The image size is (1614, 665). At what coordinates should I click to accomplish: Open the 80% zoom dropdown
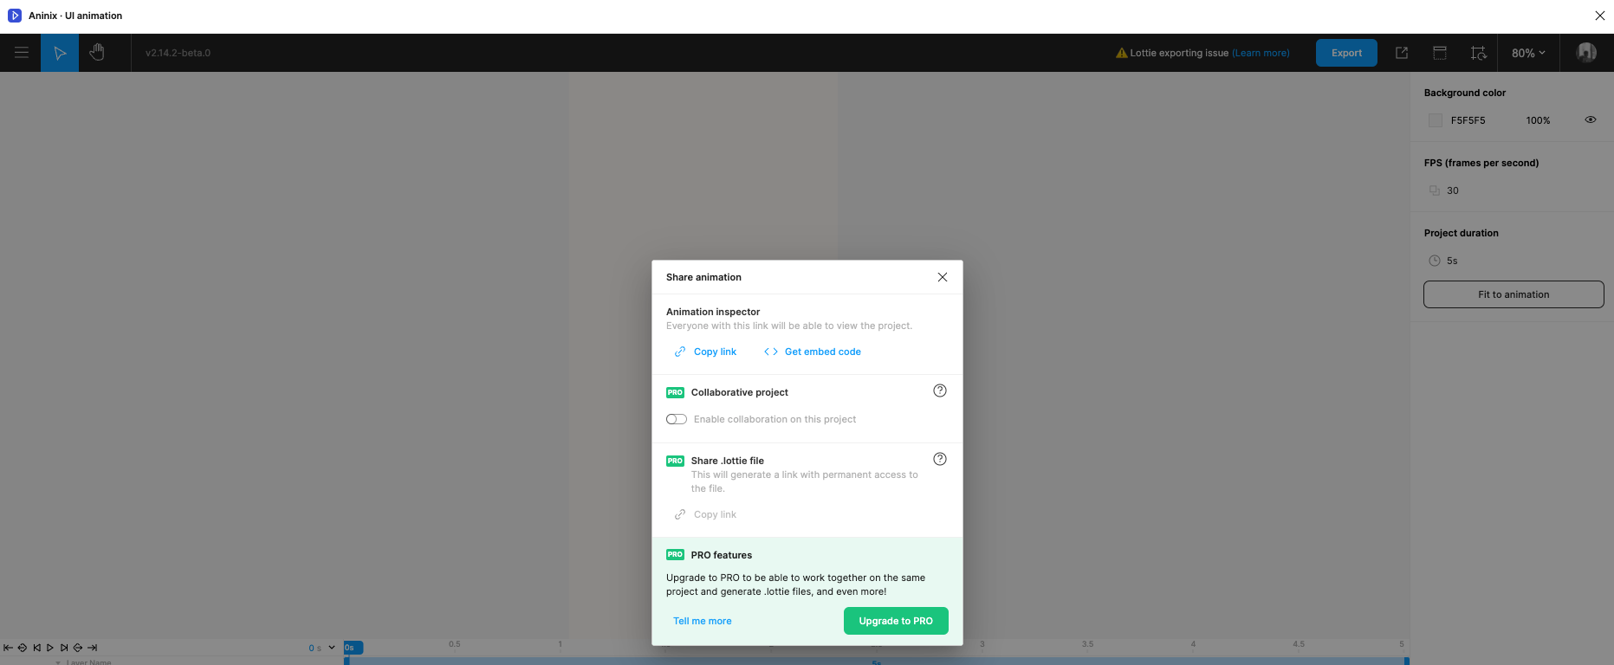(x=1528, y=53)
